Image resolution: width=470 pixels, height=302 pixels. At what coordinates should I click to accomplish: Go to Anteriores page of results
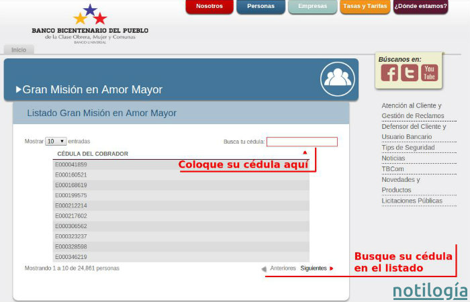pos(283,268)
